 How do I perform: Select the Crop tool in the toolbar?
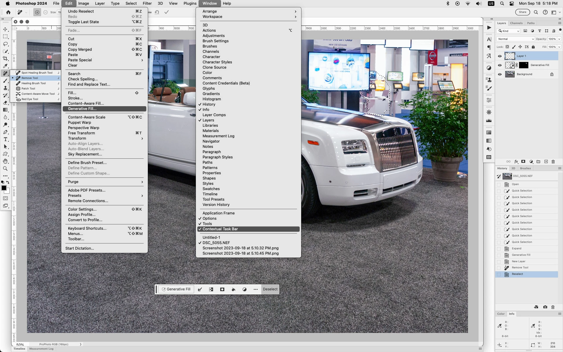5,59
